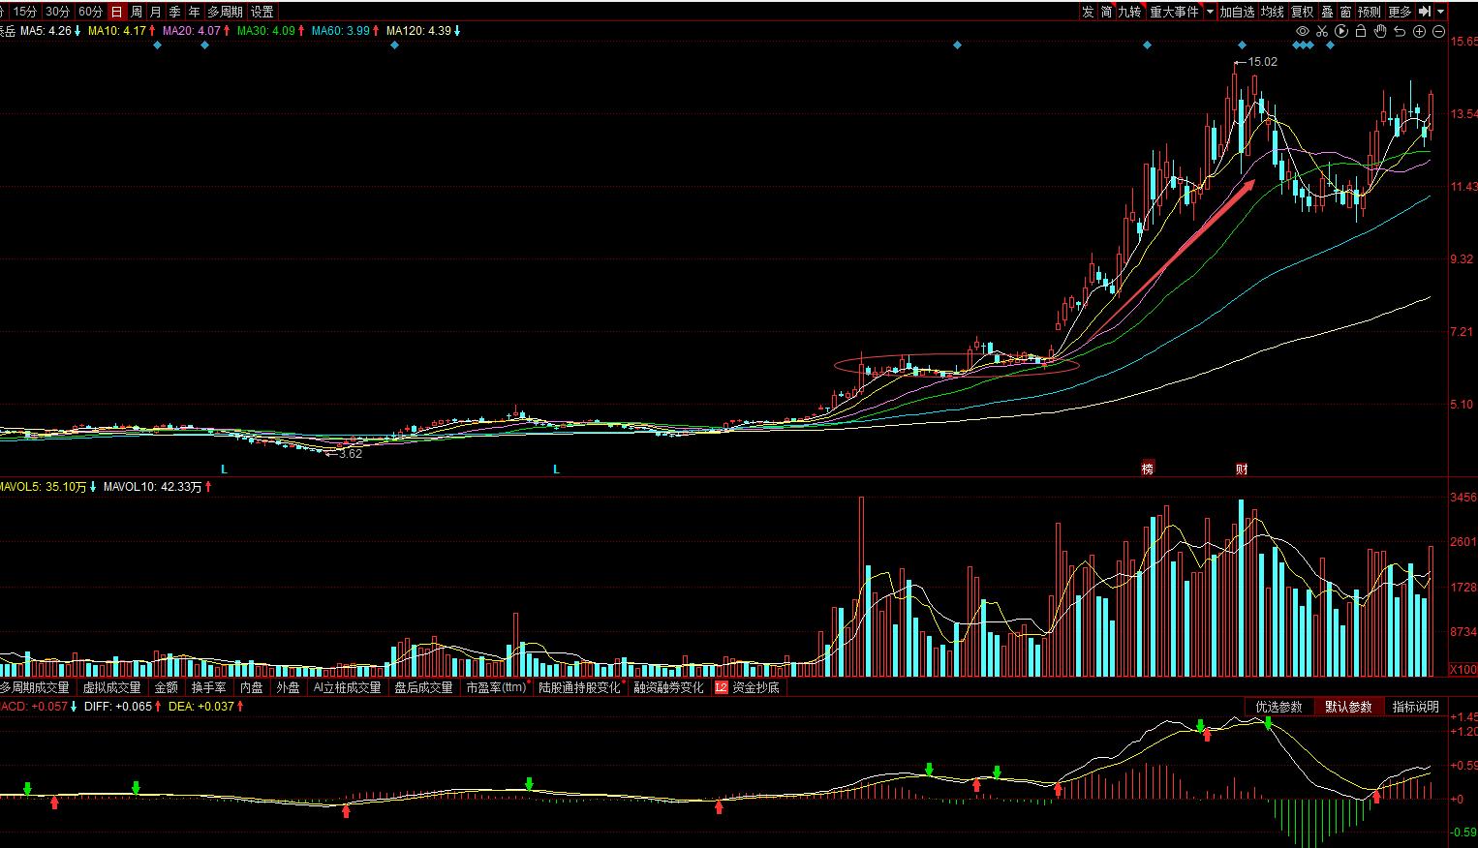
Task: Select the 月 monthly period tab
Action: tap(156, 12)
